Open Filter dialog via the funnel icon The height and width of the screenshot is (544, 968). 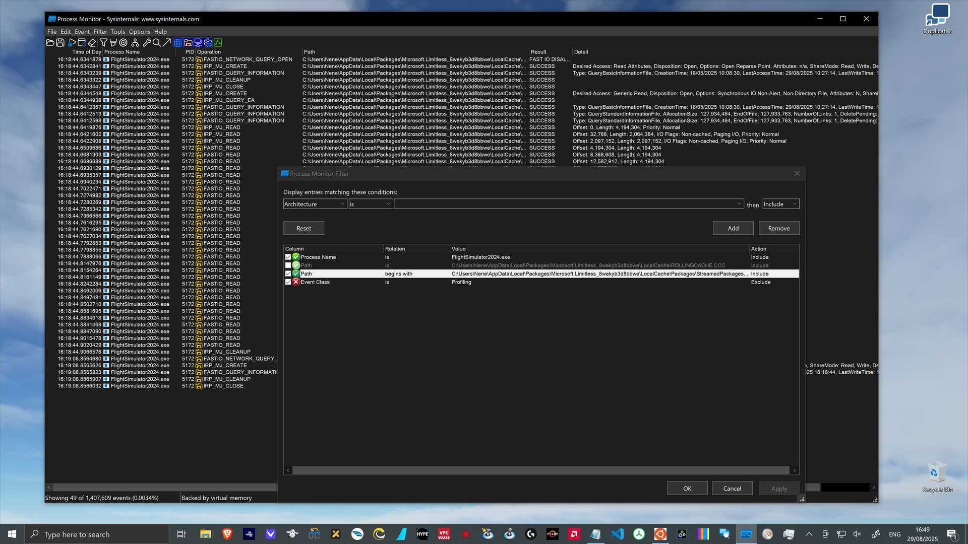pyautogui.click(x=103, y=43)
